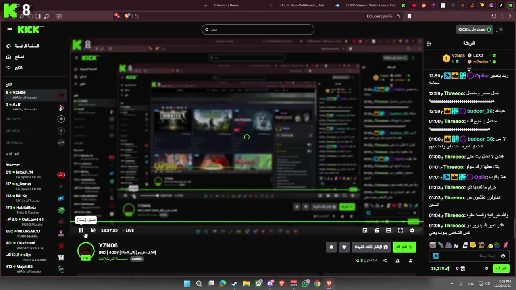Viewport: 516px width, 290px height.
Task: Focus the send message chat input
Action: tap(470, 256)
